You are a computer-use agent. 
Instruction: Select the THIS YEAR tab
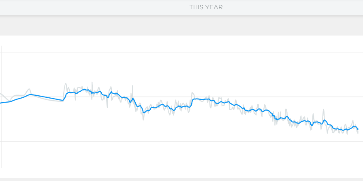(x=206, y=7)
